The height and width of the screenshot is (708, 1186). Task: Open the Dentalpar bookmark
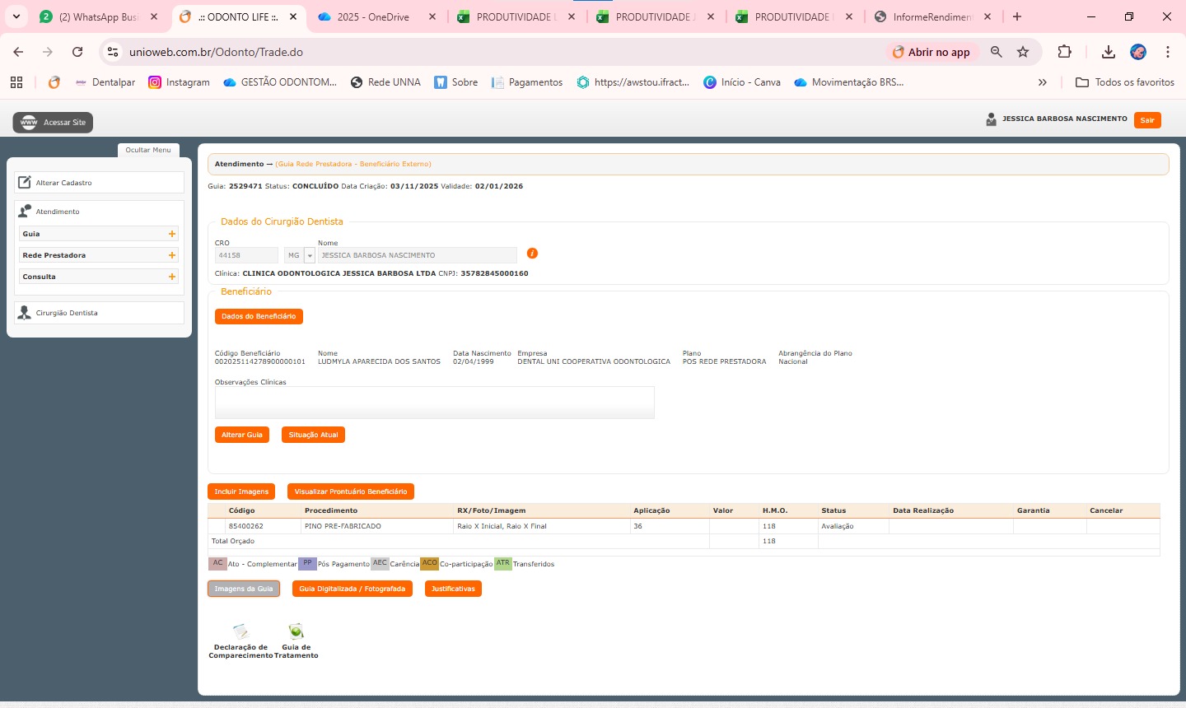click(105, 82)
